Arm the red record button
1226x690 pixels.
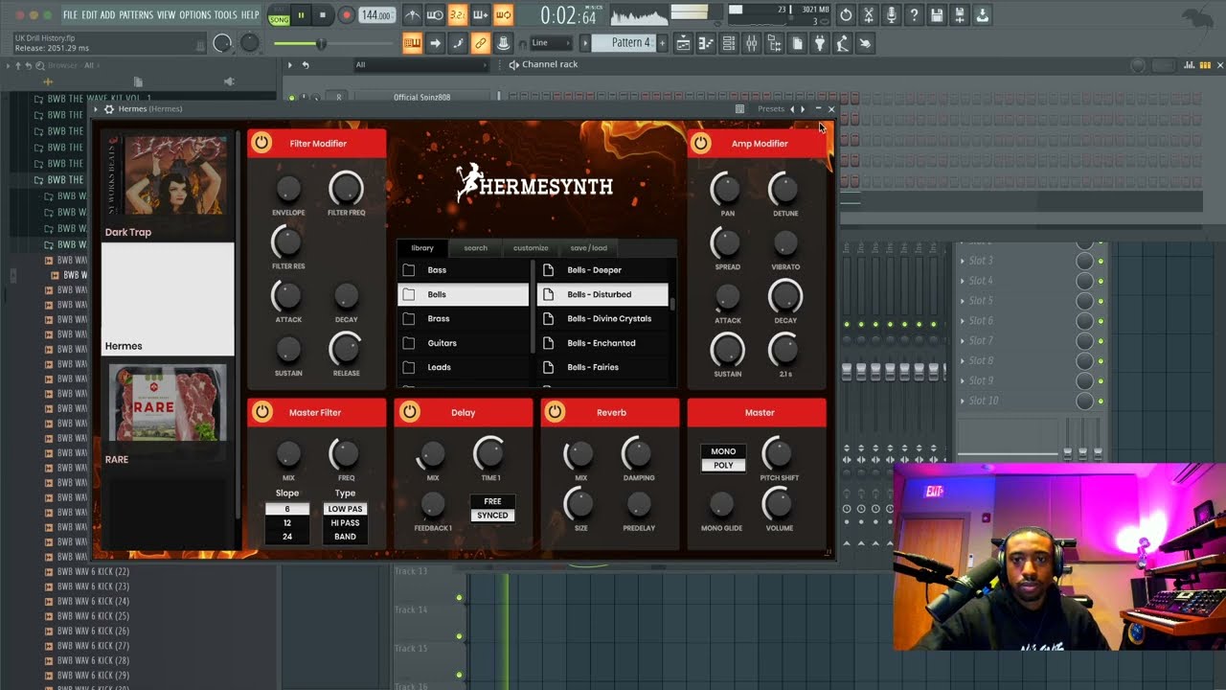[x=347, y=15]
